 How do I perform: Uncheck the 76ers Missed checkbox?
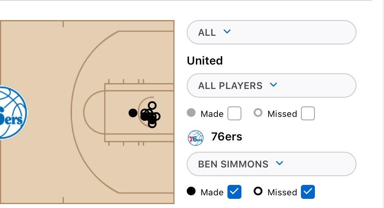[x=308, y=192]
